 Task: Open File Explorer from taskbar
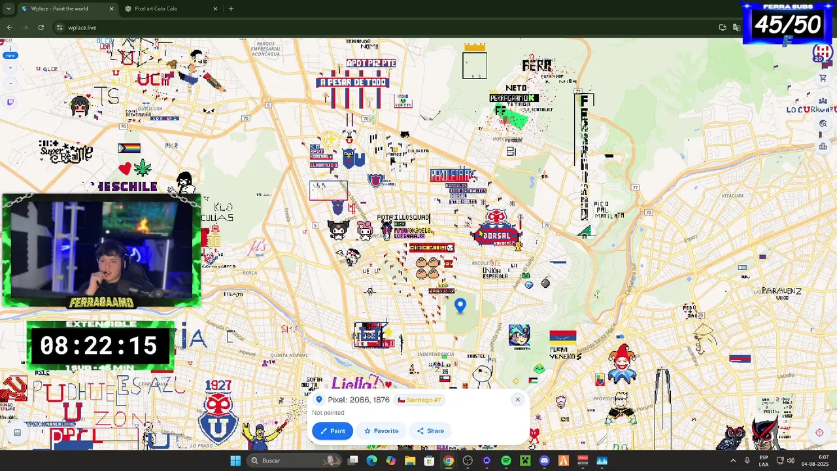pyautogui.click(x=410, y=461)
